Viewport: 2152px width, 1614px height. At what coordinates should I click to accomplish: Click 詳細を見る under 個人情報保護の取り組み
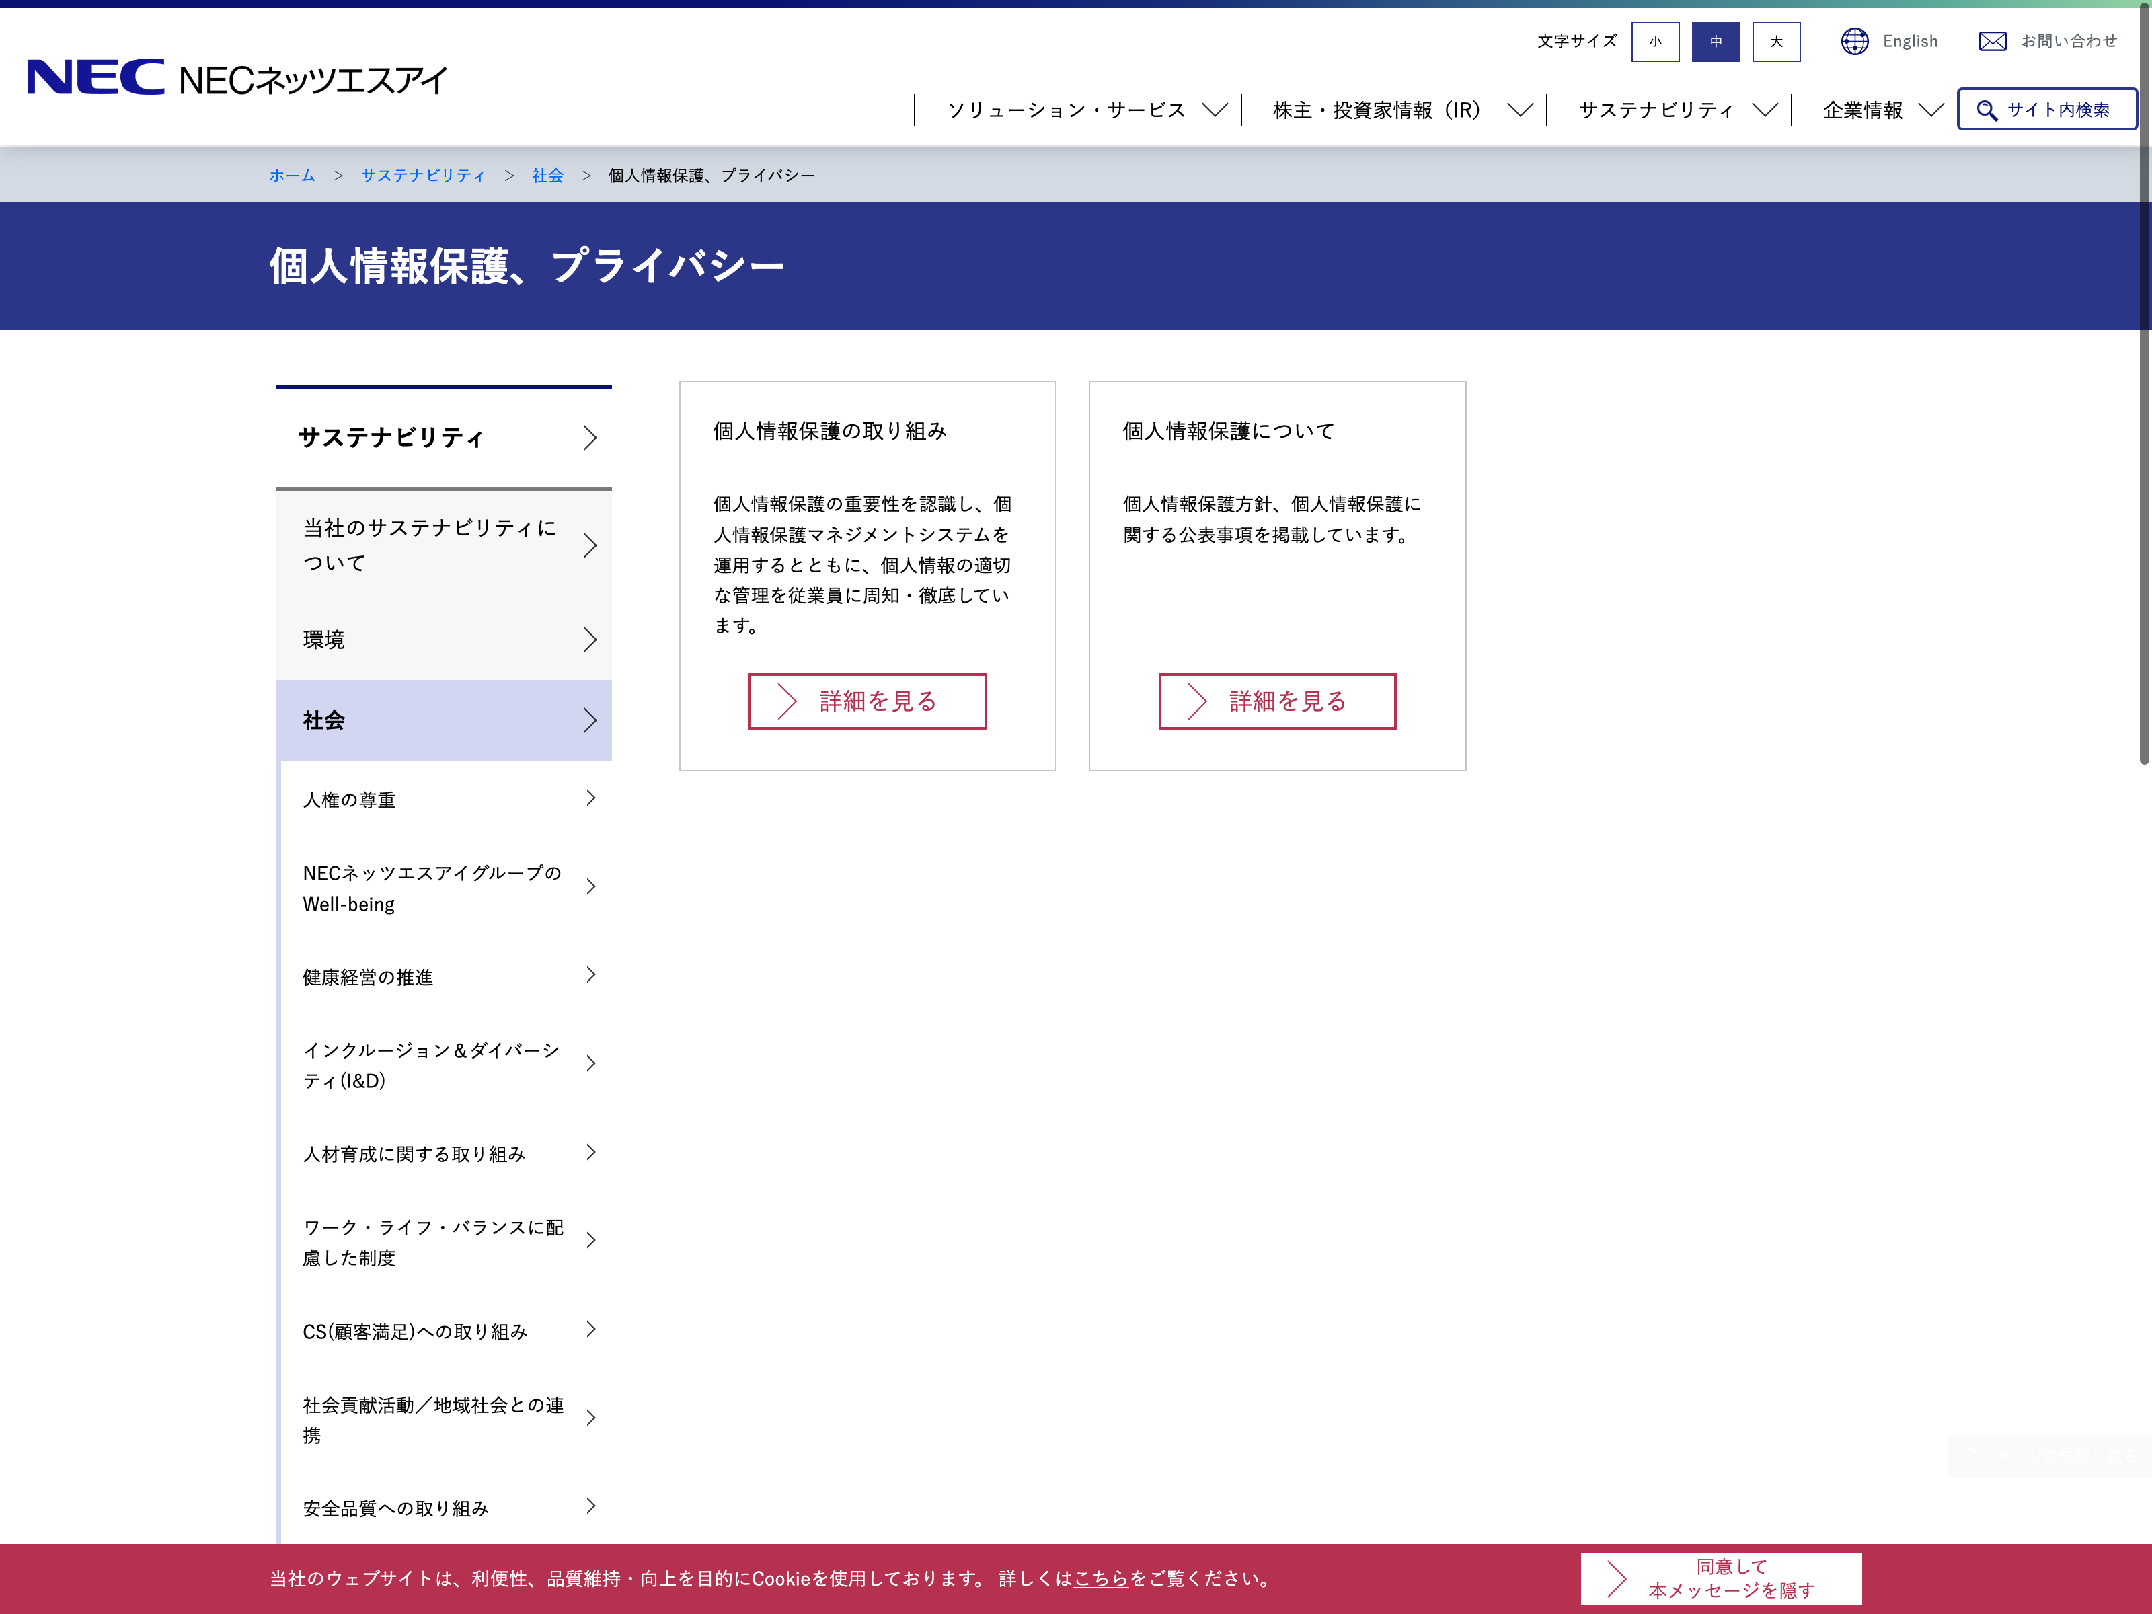(867, 701)
